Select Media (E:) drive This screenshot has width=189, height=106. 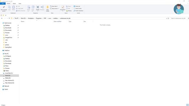point(8,78)
